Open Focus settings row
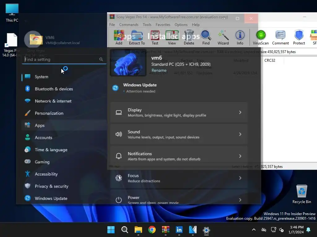 coord(179,178)
